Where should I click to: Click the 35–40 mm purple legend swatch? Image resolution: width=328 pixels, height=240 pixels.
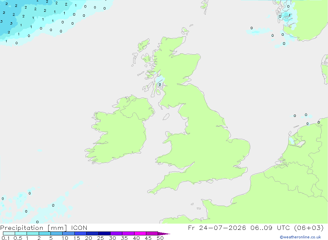pyautogui.click(x=128, y=233)
